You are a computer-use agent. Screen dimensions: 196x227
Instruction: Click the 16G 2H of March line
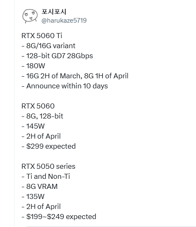coord(75,76)
